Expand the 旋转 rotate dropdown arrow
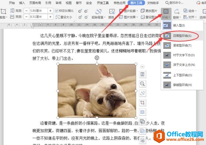 point(180,17)
